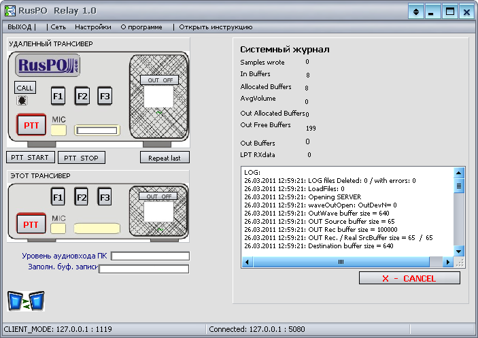This screenshot has height=338, width=478.
Task: Click the roll-up arrows button in title bar
Action: [416, 12]
